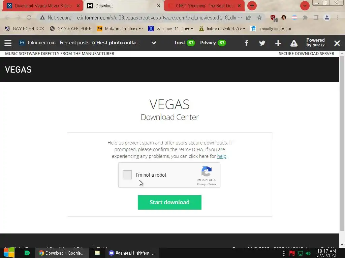The height and width of the screenshot is (258, 345).
Task: Open the recent post 5 Best photo colla...
Action: tap(116, 43)
